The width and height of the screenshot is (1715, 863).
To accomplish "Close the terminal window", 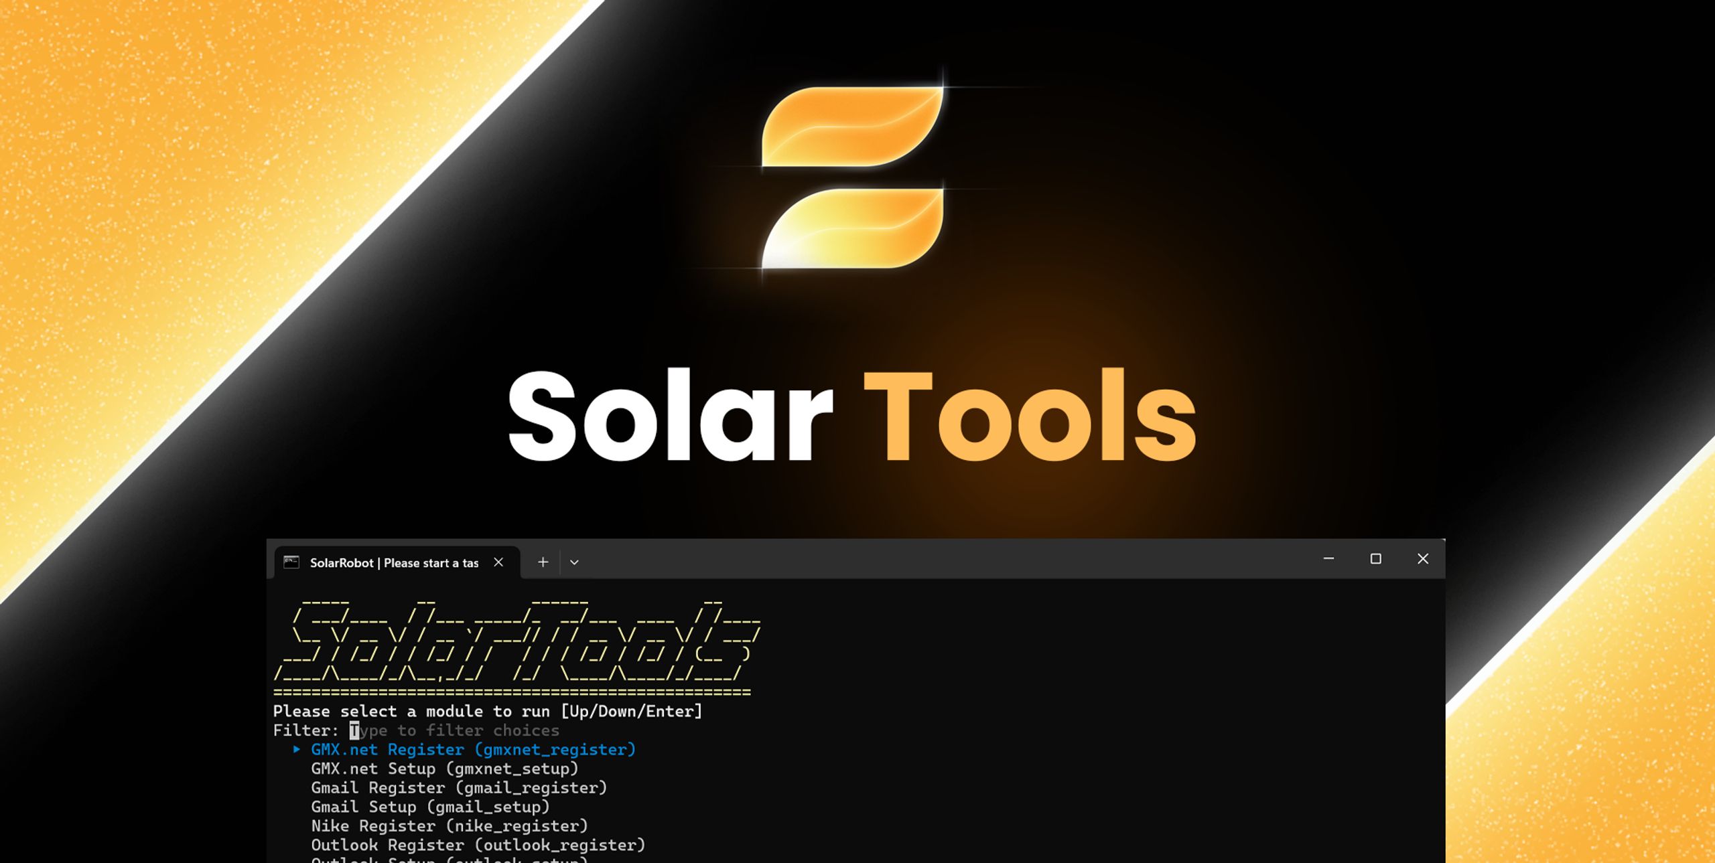I will coord(1422,558).
